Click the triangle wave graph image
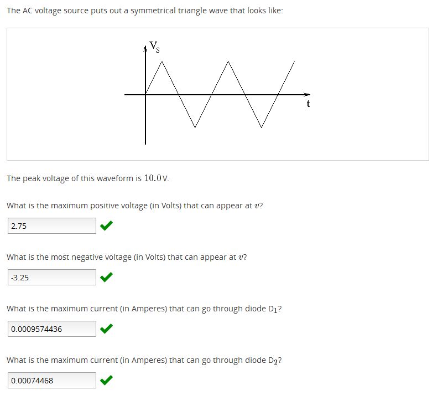This screenshot has width=443, height=400. pyautogui.click(x=217, y=94)
